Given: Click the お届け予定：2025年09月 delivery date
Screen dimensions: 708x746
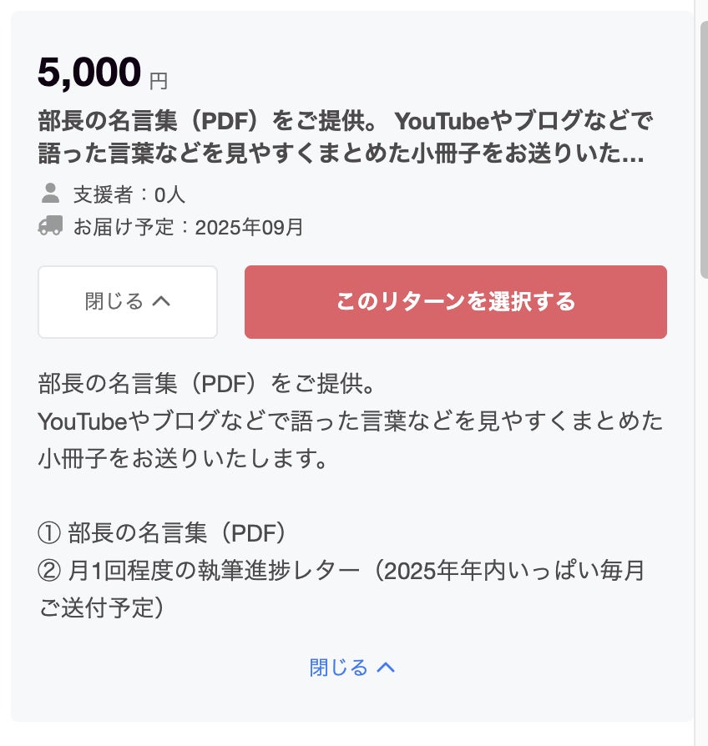Looking at the screenshot, I should click(189, 227).
